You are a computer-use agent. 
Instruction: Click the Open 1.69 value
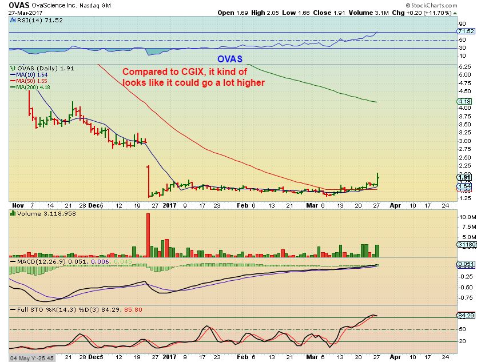pyautogui.click(x=233, y=13)
